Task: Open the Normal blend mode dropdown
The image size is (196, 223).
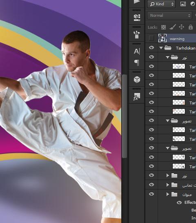Action: (169, 16)
